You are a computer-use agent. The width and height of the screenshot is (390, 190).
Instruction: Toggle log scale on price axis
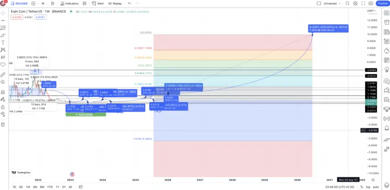click(x=368, y=187)
